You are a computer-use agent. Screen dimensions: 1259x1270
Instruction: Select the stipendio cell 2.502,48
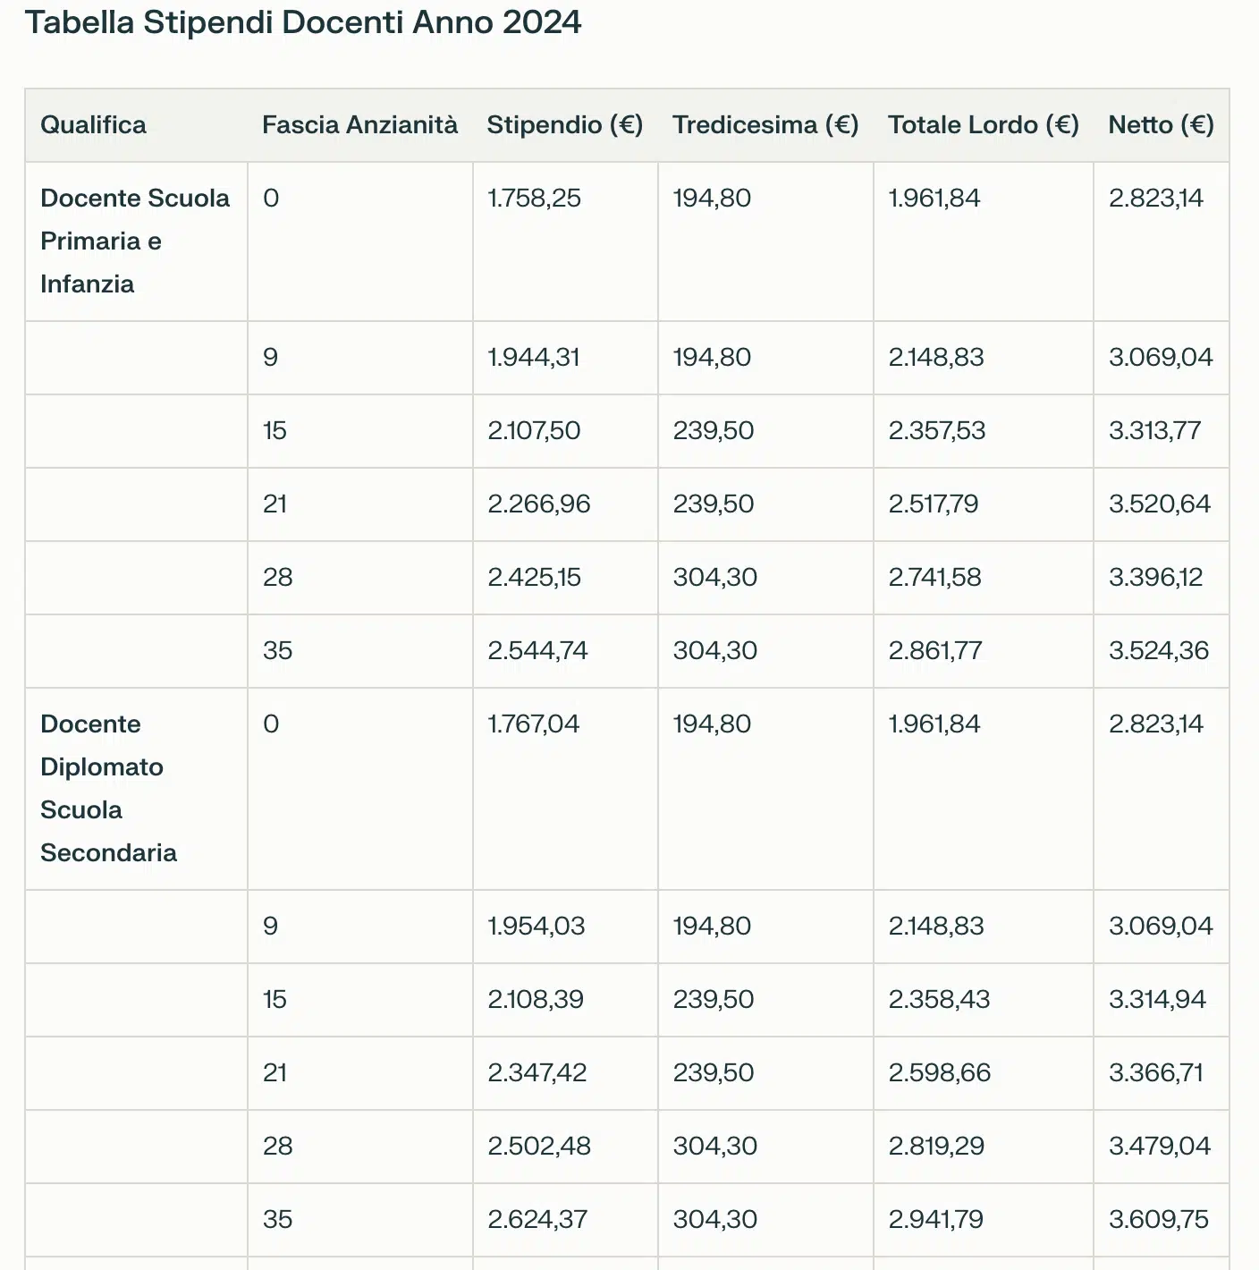tap(538, 1146)
